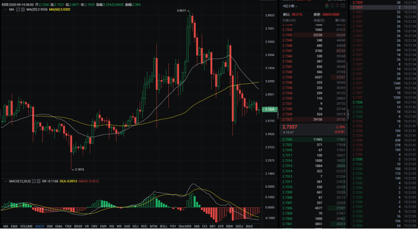This screenshot has width=418, height=229.
Task: Select the KDJ indicator tab
Action: [136, 226]
